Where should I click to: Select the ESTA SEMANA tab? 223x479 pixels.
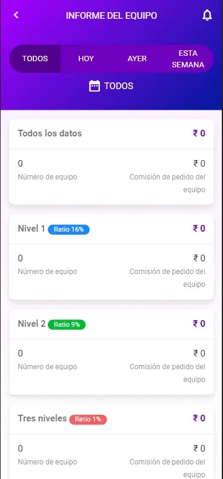pos(188,59)
